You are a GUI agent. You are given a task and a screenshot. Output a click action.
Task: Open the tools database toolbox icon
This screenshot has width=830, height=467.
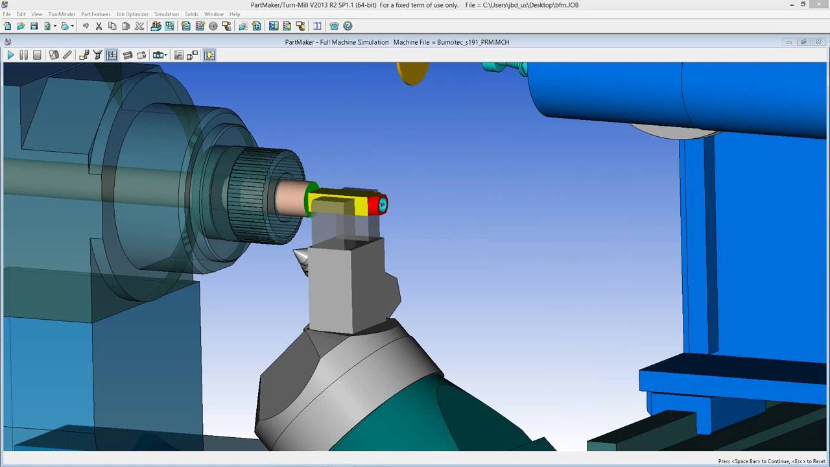(x=156, y=26)
